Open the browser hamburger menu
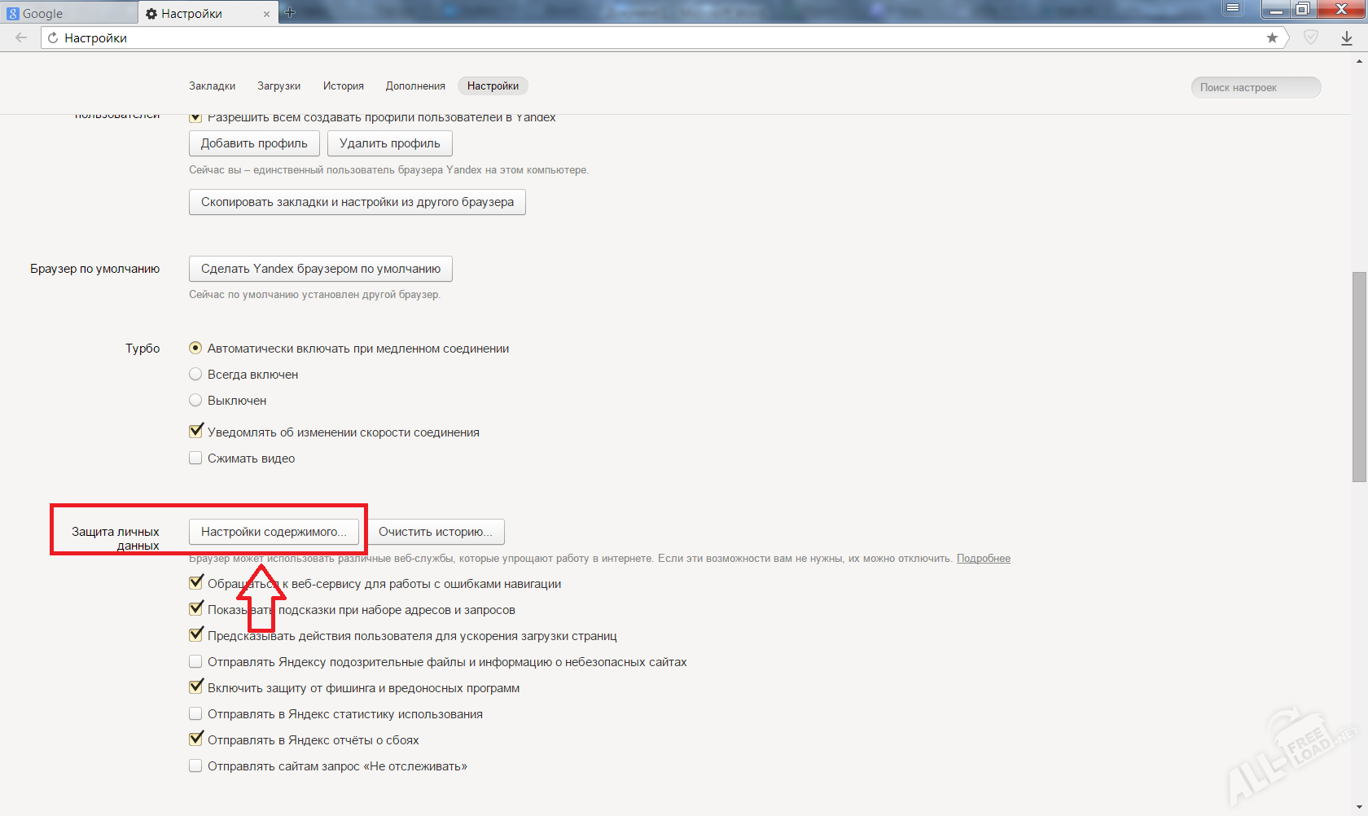Screen dimensions: 1368x816 coord(1233,9)
